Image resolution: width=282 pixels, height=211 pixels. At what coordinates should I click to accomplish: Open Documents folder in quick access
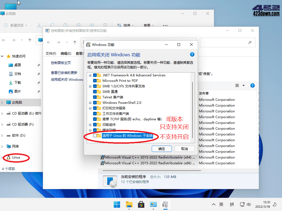click(15, 74)
